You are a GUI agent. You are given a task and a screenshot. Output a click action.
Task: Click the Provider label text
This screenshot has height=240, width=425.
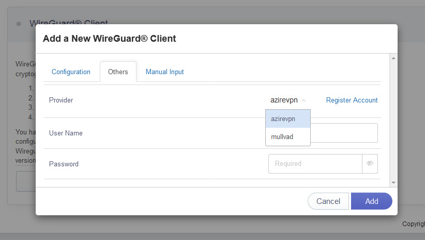click(x=61, y=100)
